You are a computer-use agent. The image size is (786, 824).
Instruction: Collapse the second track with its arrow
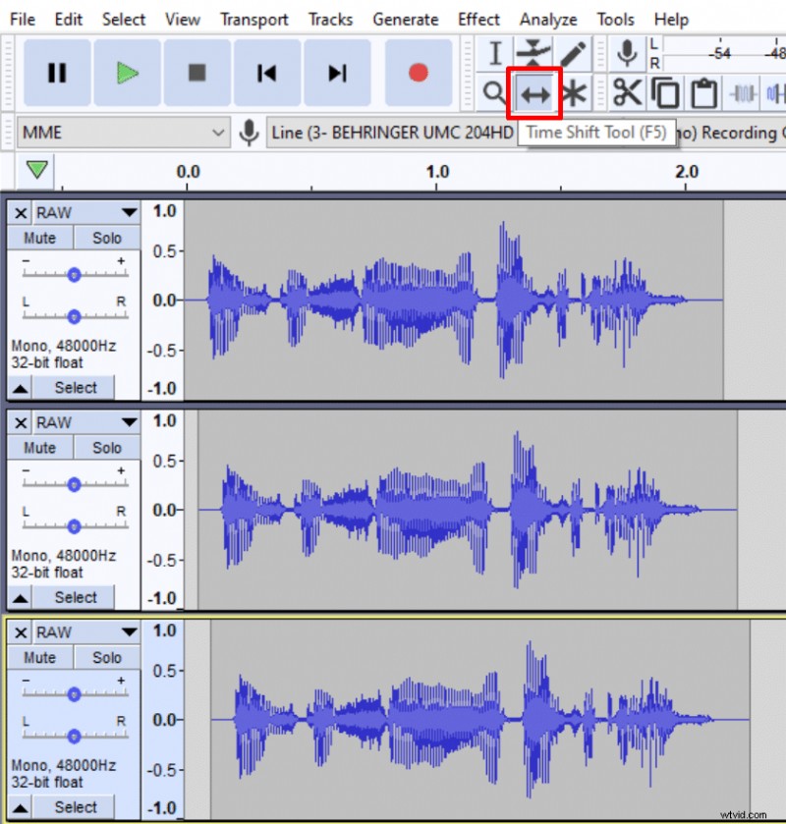pos(20,597)
